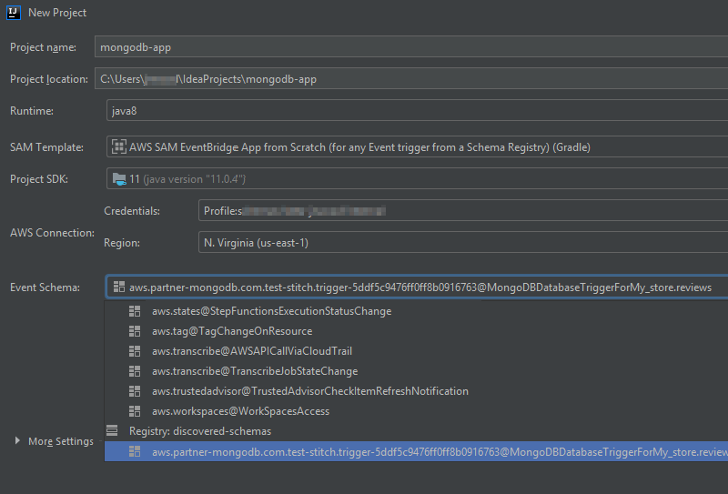Select the highlighted aws.partner-mongodb.com schema entry
This screenshot has width=728, height=494.
[x=416, y=451]
